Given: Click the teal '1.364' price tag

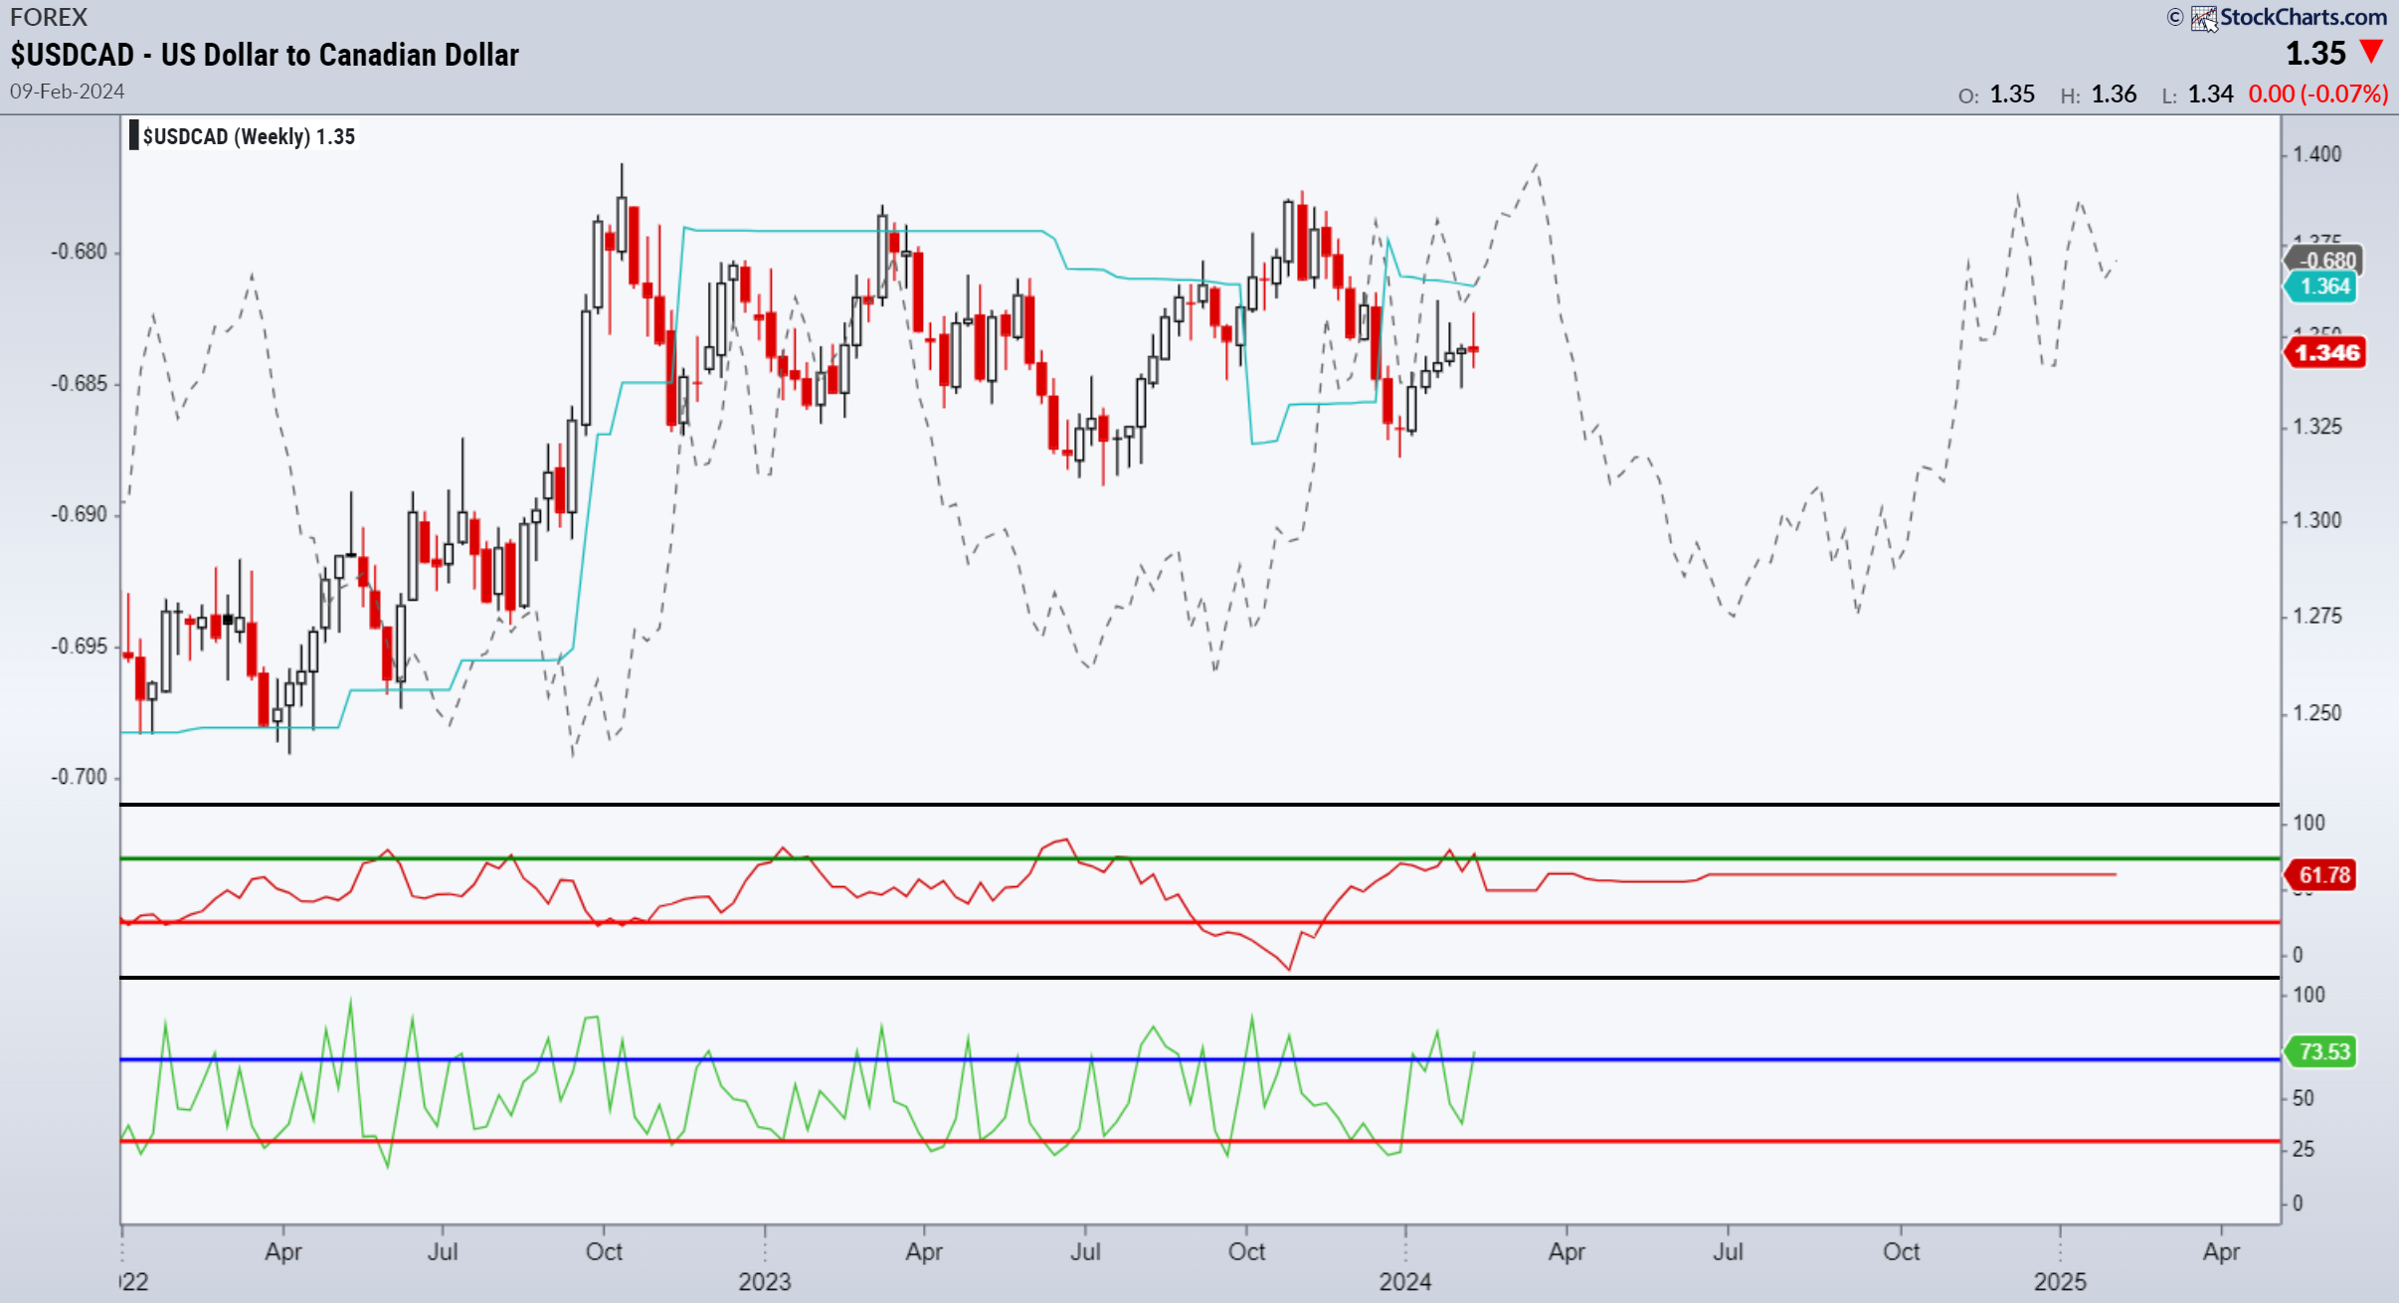Looking at the screenshot, I should coord(2321,286).
